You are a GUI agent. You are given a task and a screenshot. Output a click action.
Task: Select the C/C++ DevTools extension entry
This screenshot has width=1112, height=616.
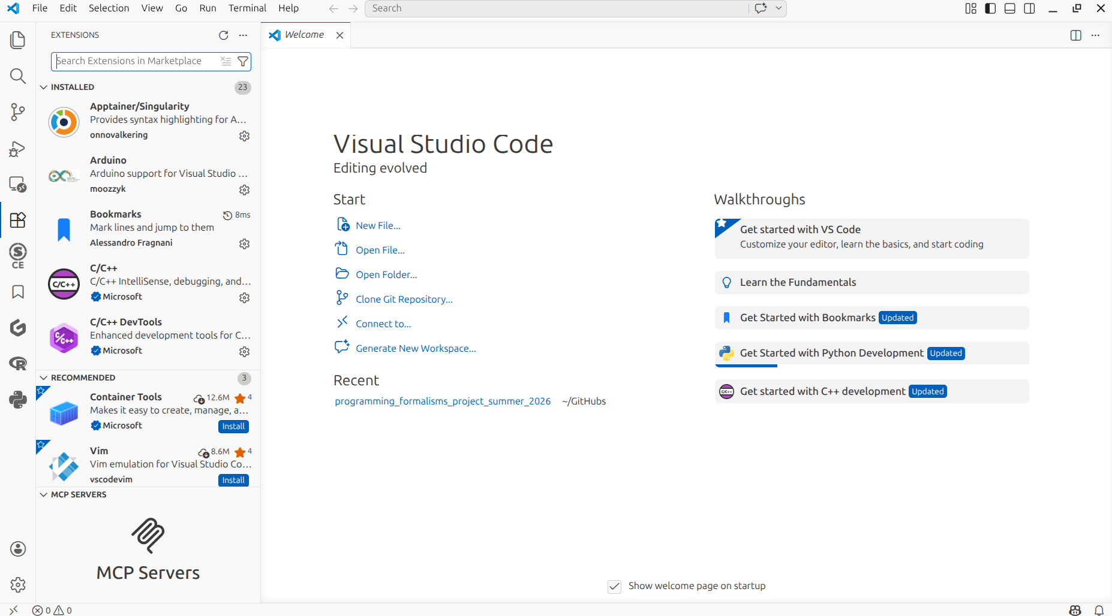coord(148,337)
